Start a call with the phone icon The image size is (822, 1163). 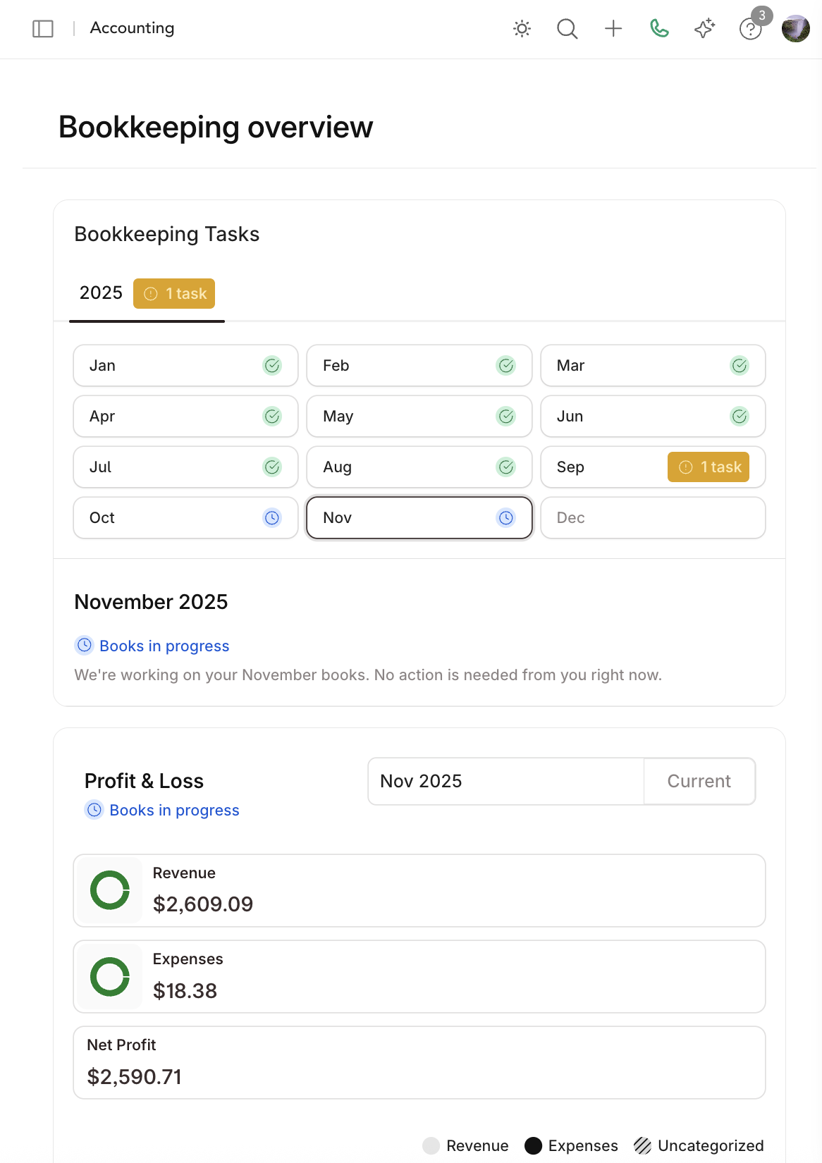tap(659, 29)
